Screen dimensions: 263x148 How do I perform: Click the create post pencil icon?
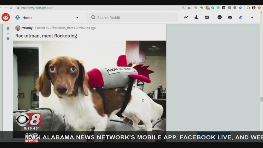click(x=240, y=17)
